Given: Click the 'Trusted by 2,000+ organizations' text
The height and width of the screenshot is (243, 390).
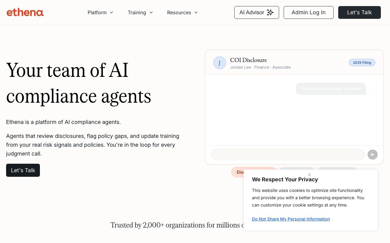Looking at the screenshot, I should click(x=177, y=225).
